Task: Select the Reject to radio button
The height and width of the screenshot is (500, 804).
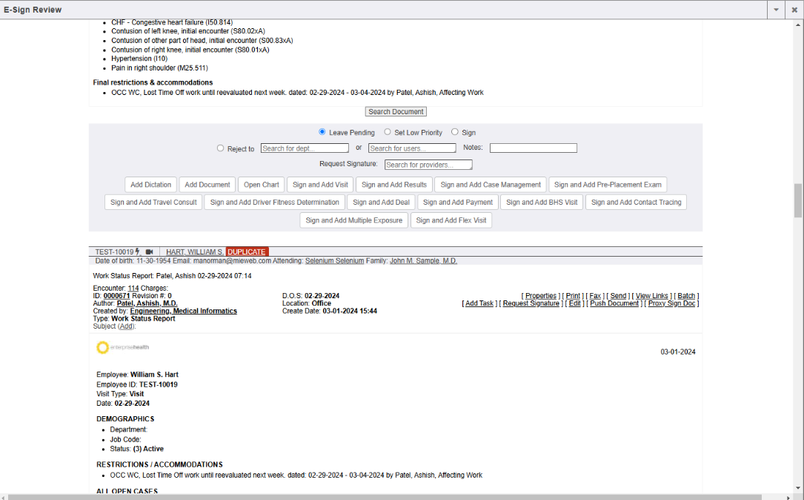Action: coord(220,148)
